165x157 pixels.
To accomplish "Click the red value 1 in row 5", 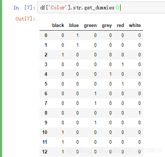I will click(x=123, y=84).
